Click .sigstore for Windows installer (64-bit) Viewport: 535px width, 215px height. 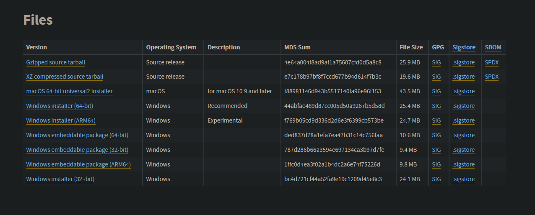[464, 106]
